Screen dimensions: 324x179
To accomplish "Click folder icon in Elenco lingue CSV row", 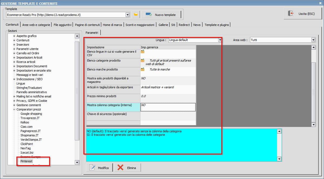I will [x=143, y=52].
